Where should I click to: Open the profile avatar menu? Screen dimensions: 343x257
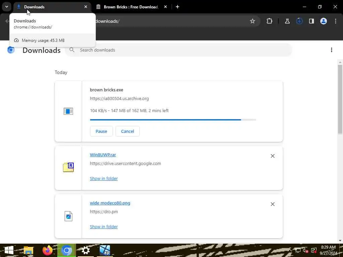(x=323, y=21)
